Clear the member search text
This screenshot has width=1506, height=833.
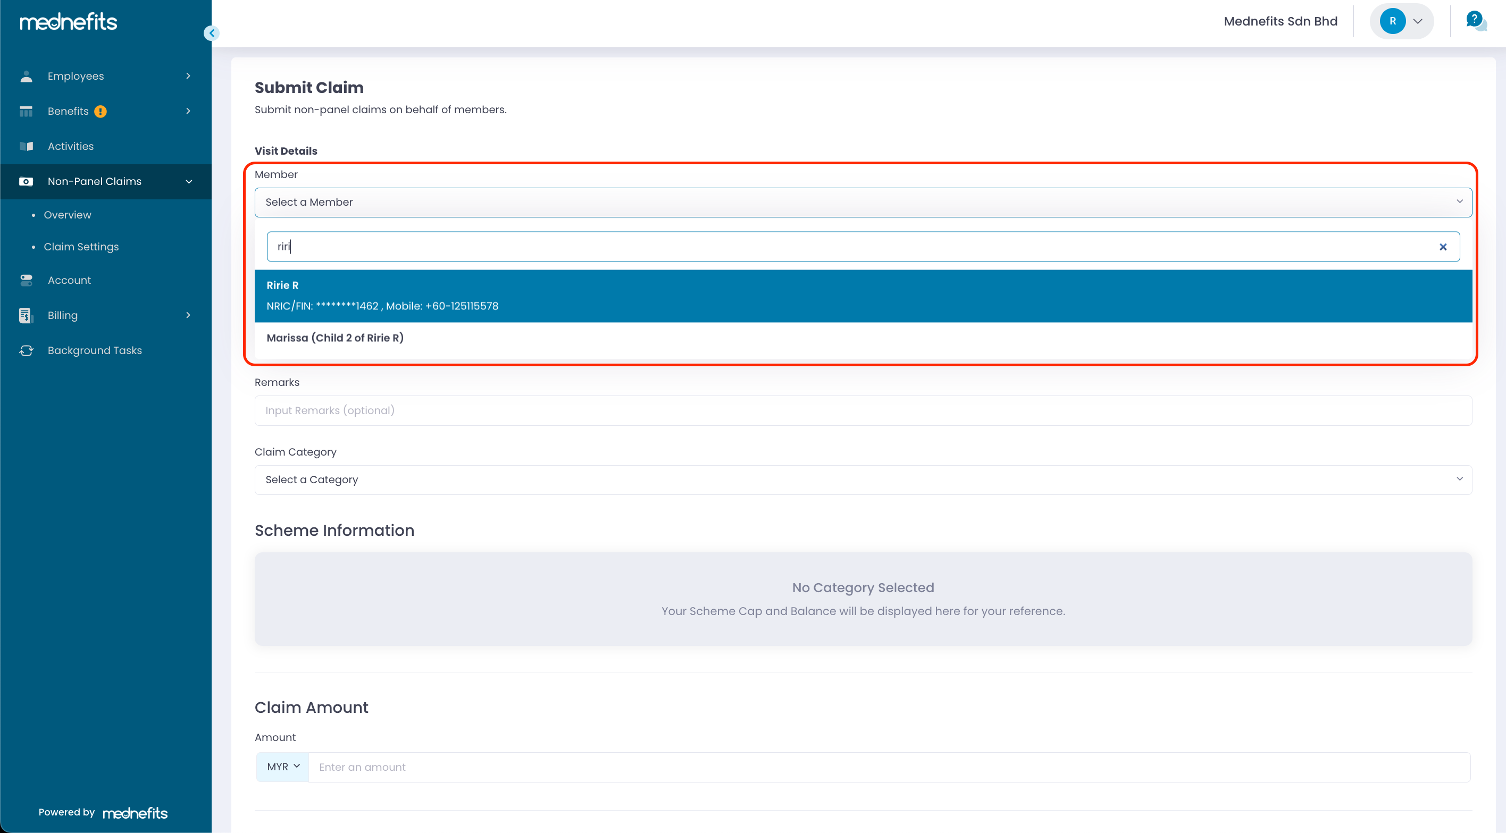pos(1443,247)
